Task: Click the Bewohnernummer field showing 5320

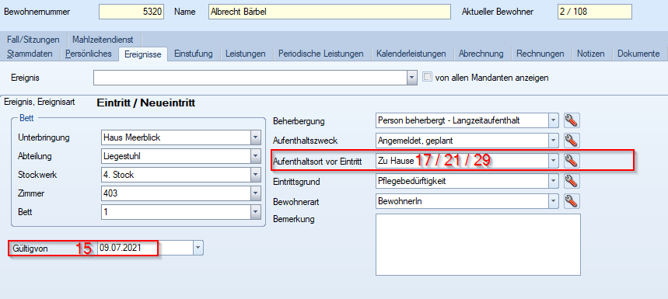Action: (131, 12)
